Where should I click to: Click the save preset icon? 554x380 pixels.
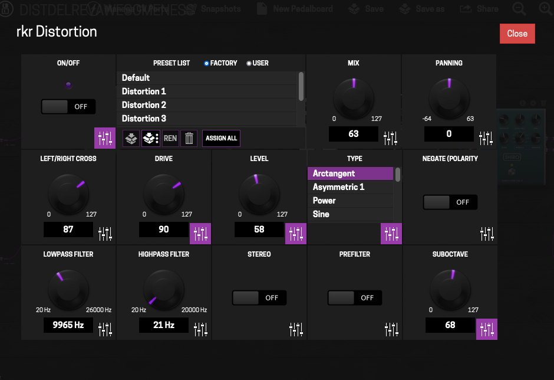coord(131,139)
